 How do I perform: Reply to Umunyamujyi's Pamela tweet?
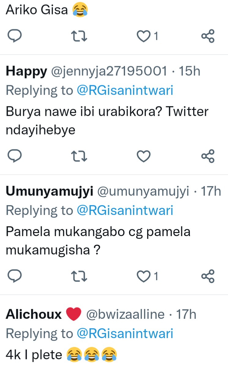tap(13, 277)
